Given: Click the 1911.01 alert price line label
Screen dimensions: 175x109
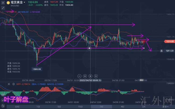Looking at the screenshot, I should coord(169,50).
